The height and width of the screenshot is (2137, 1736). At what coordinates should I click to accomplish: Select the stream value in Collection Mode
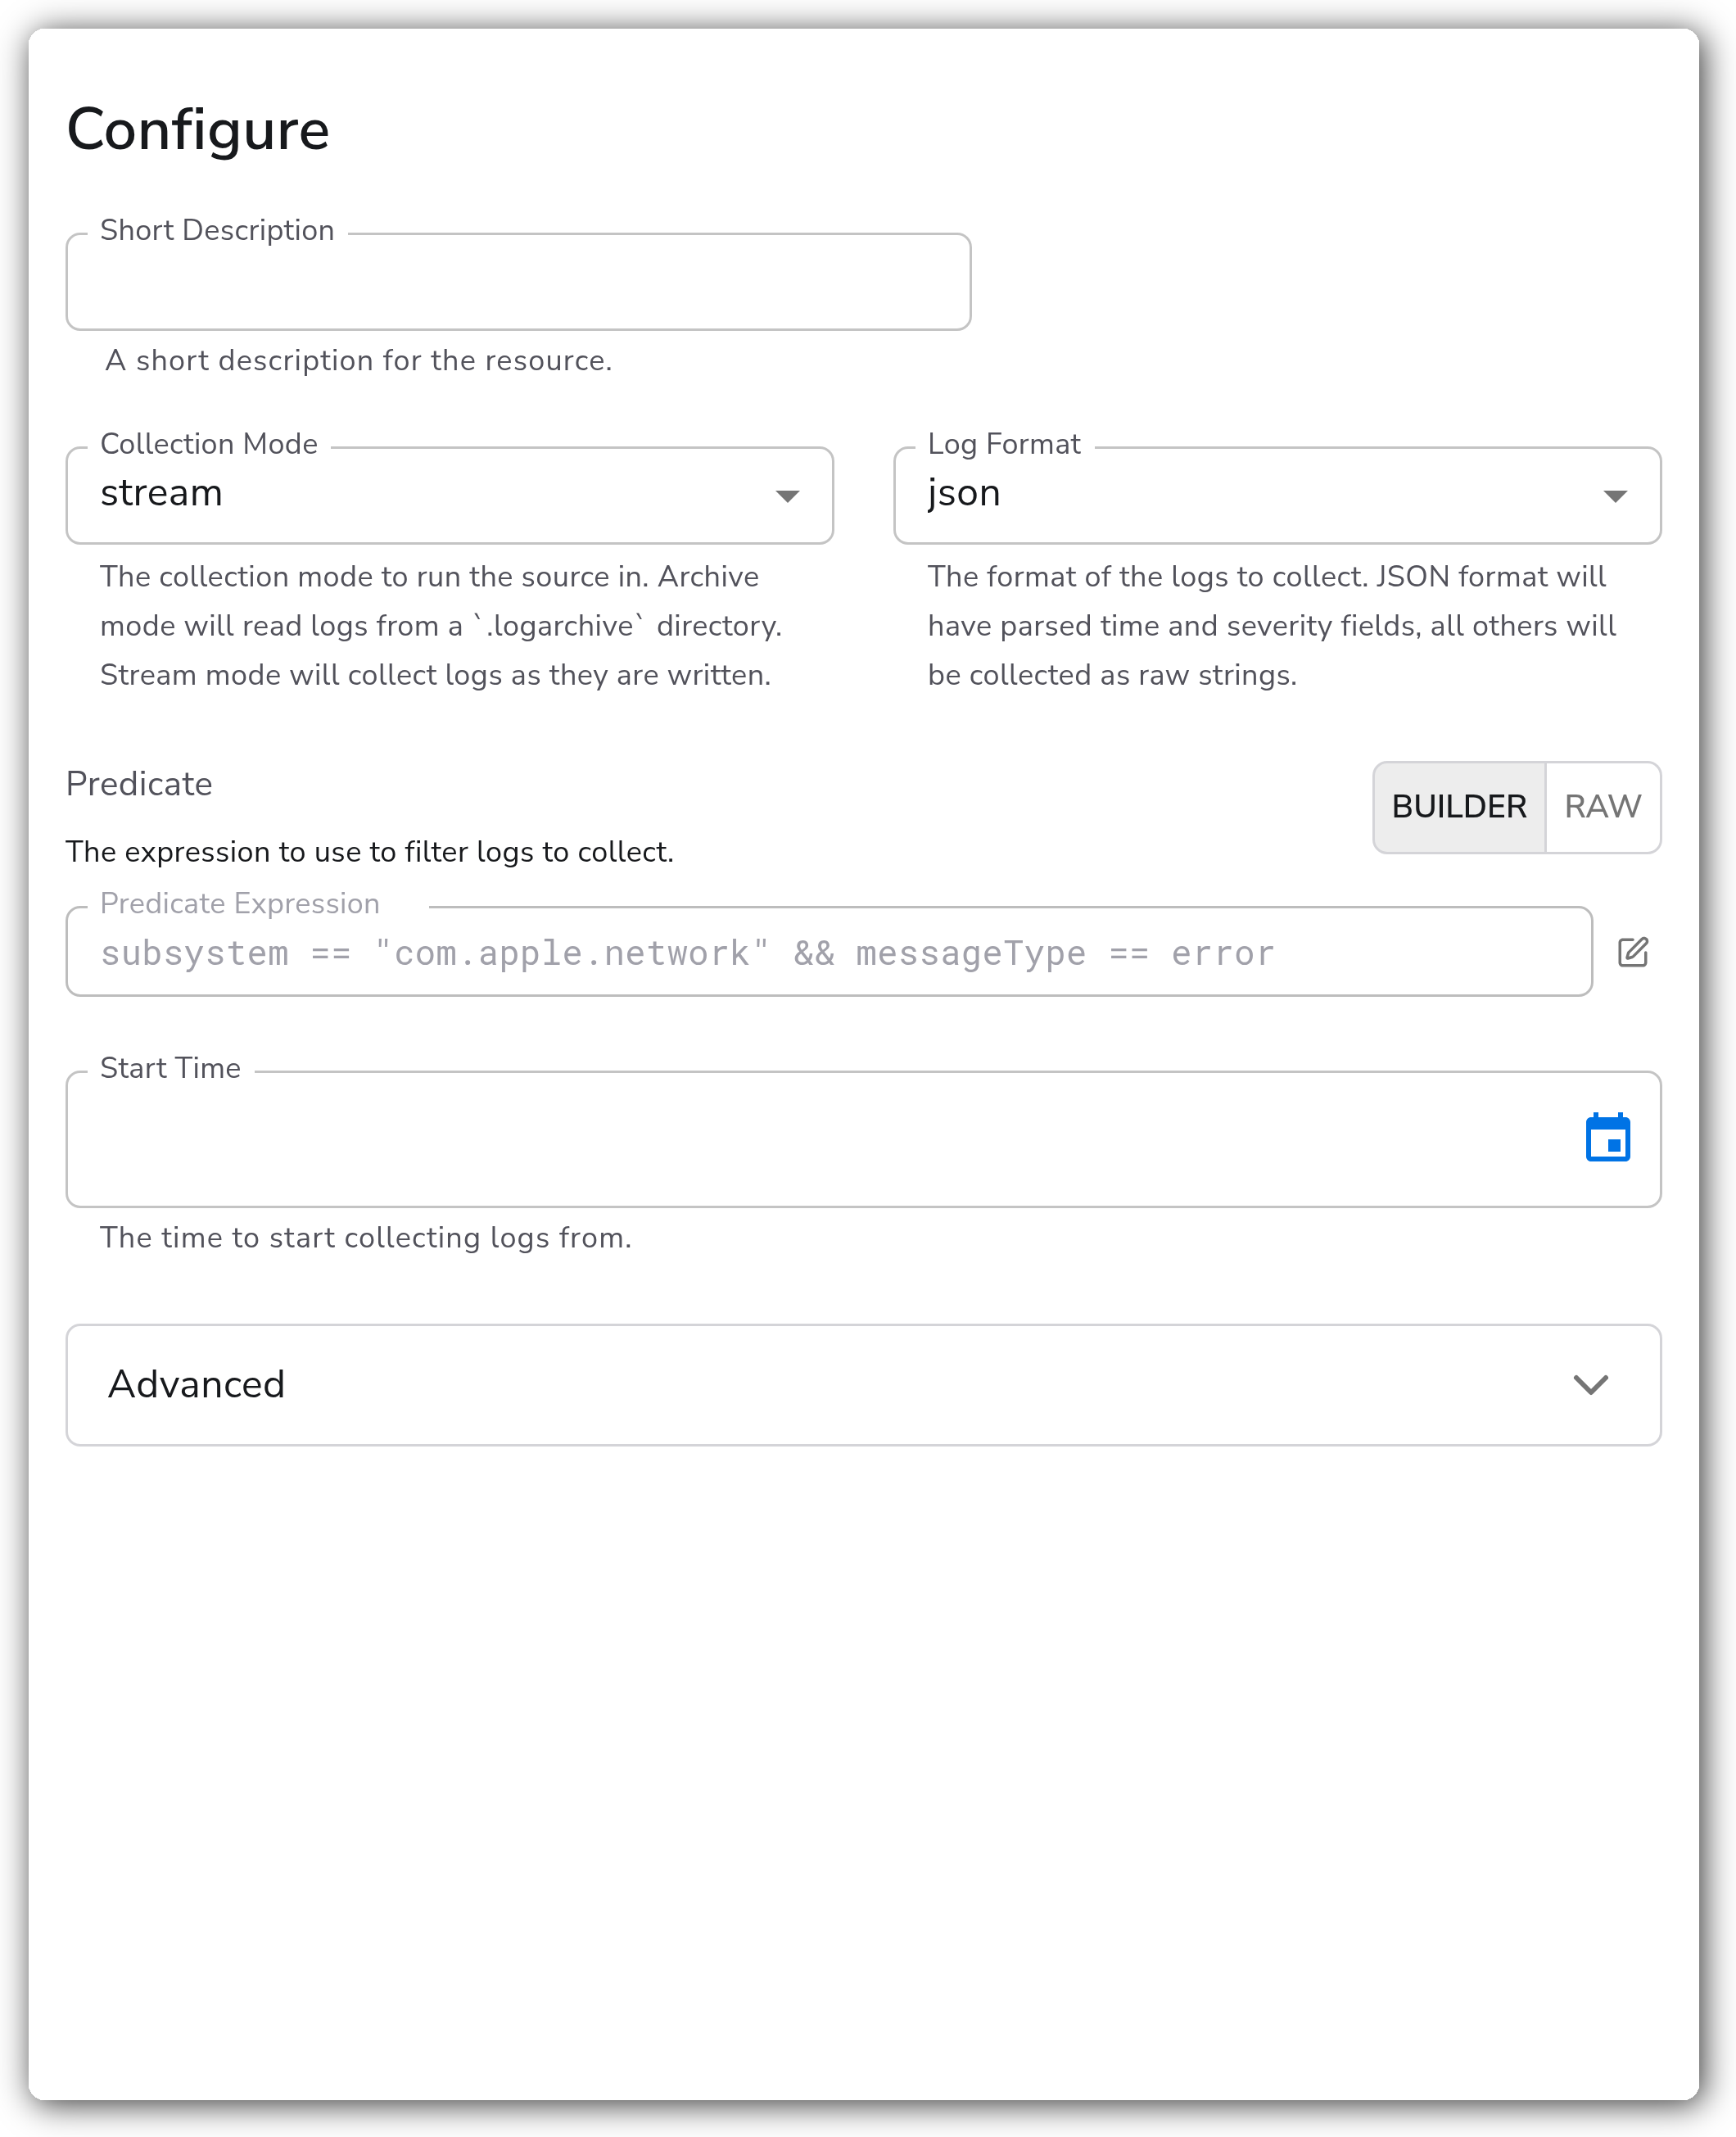[161, 493]
